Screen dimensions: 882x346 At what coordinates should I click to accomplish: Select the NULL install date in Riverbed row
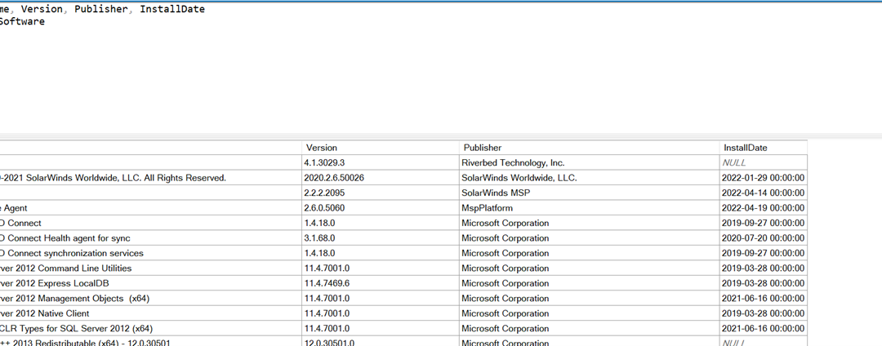coord(763,163)
